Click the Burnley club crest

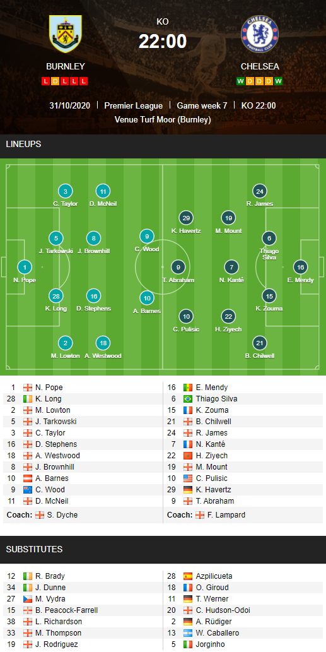coord(66,33)
